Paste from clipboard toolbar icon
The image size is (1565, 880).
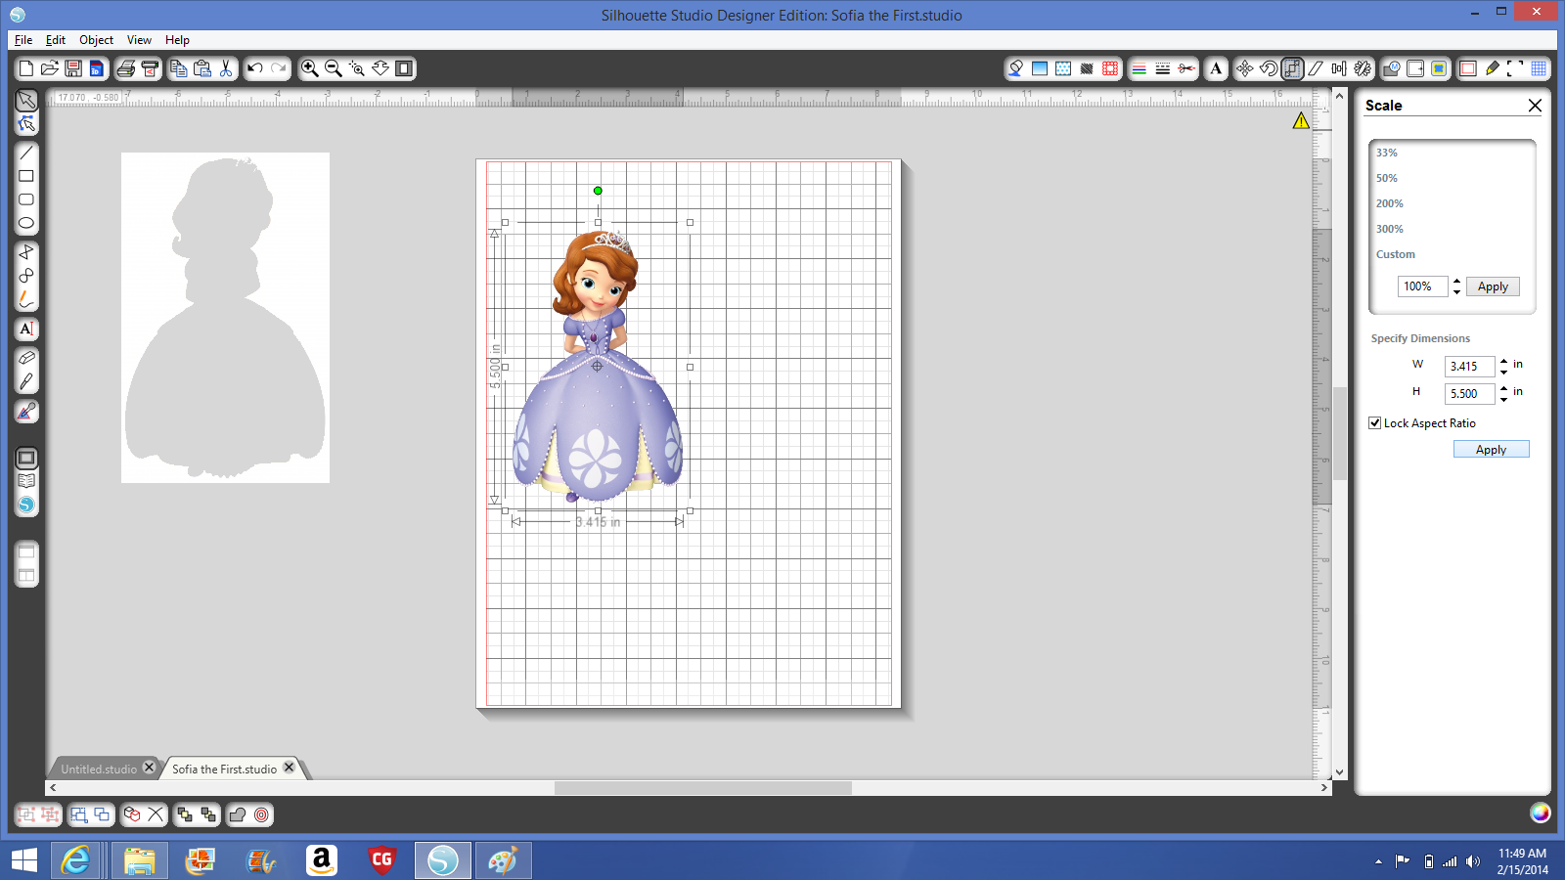(x=202, y=68)
